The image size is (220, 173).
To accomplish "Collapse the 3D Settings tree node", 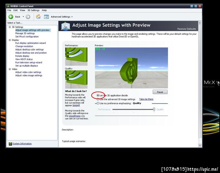I will [10, 27].
